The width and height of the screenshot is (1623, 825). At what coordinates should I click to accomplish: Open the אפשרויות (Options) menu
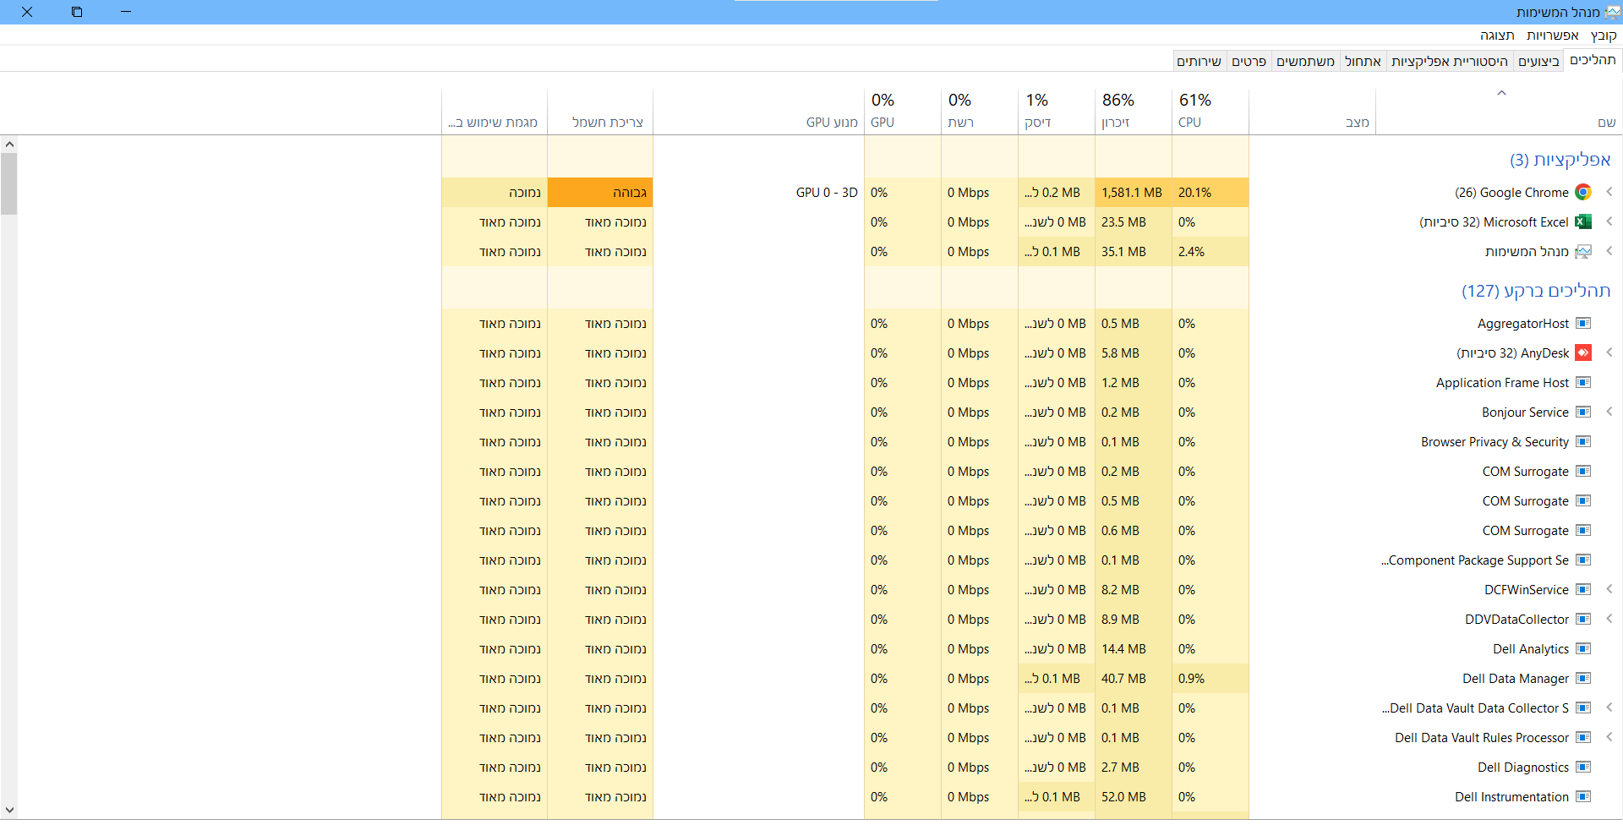pos(1553,36)
